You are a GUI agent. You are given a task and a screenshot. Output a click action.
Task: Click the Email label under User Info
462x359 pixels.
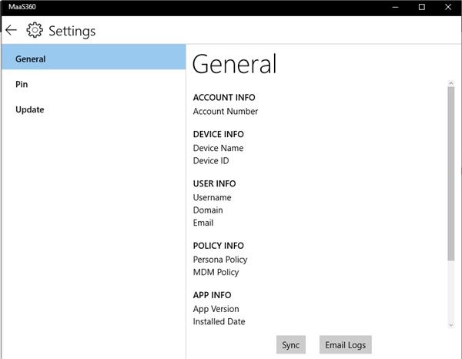point(203,223)
